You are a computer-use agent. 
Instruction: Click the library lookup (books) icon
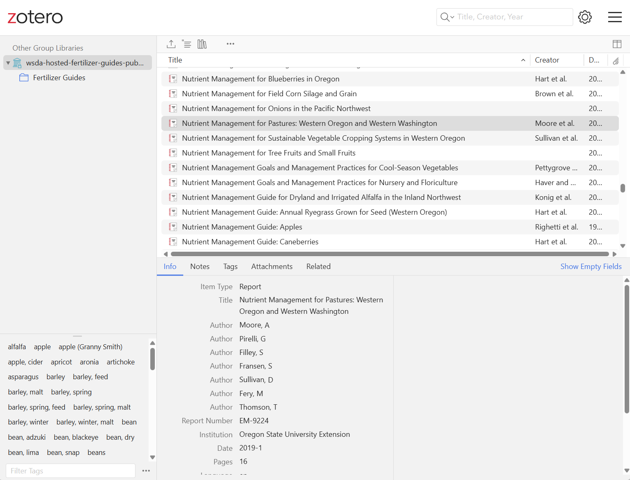point(202,44)
